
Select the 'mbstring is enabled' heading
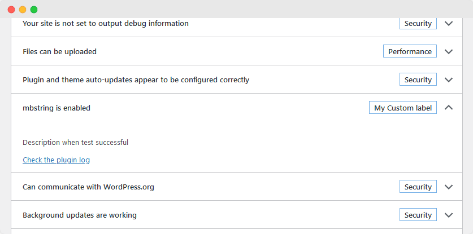click(x=57, y=108)
